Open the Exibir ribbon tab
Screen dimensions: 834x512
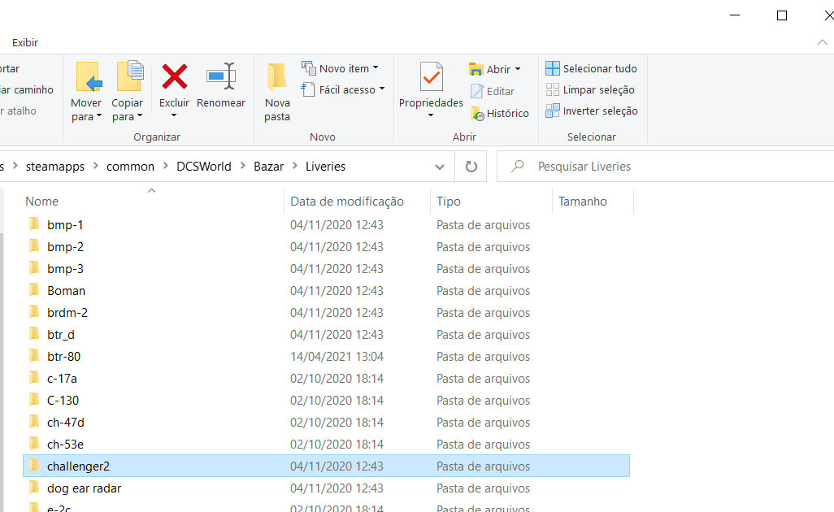pyautogui.click(x=25, y=42)
